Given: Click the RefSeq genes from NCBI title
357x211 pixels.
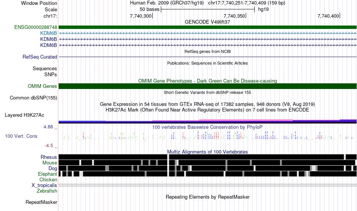Looking at the screenshot, I should click(208, 51).
